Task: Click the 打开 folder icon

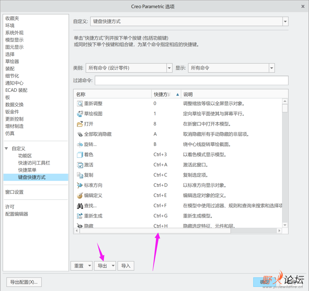Action: pyautogui.click(x=80, y=124)
